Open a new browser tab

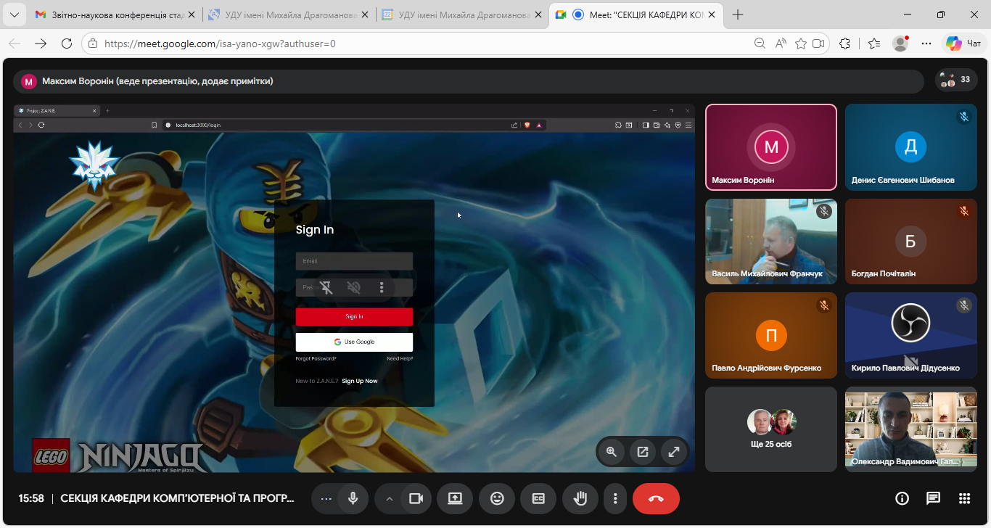[738, 15]
